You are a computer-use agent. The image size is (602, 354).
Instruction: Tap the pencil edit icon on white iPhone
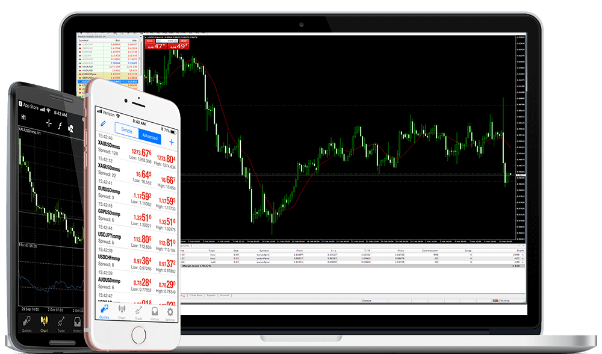(x=103, y=123)
